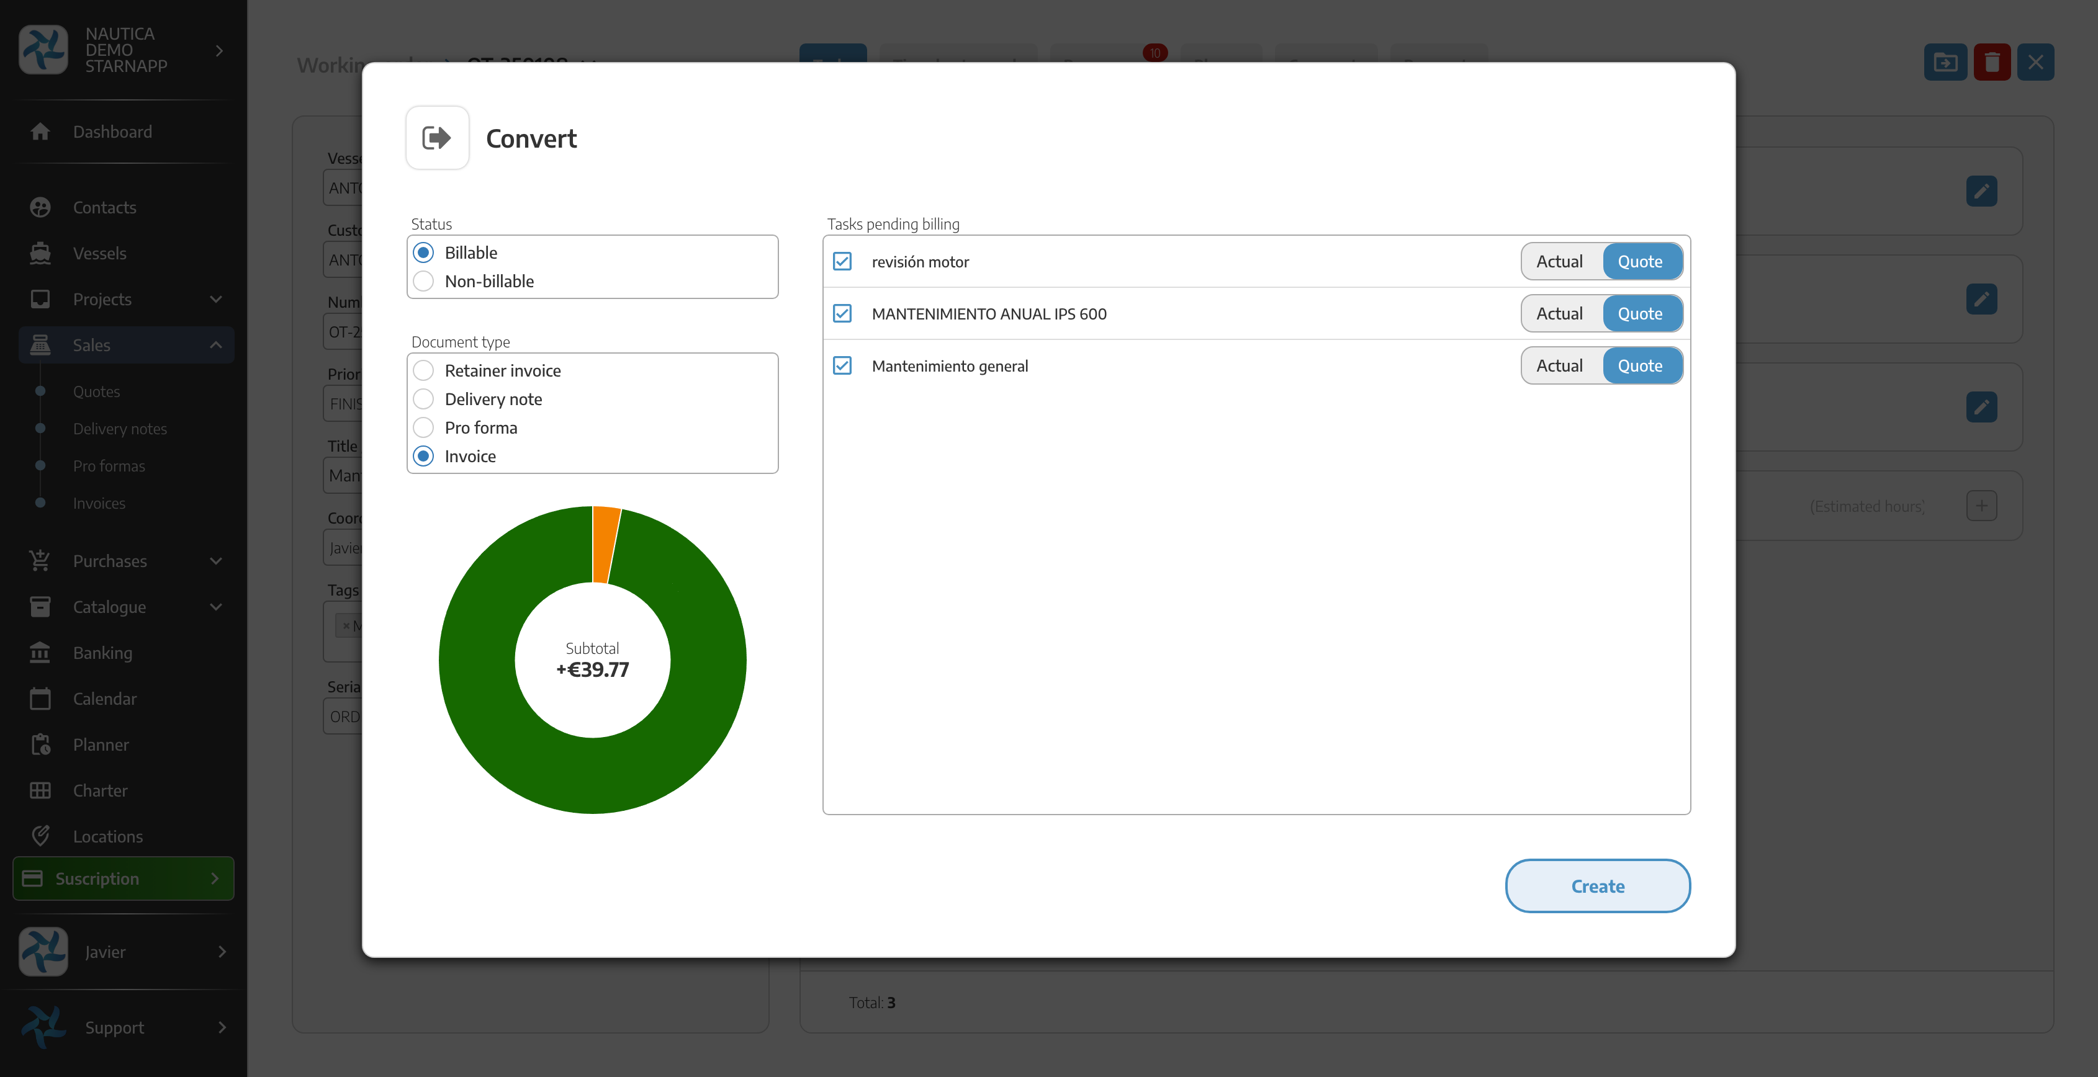Choose Delivery note document type
The width and height of the screenshot is (2098, 1077).
click(x=423, y=399)
